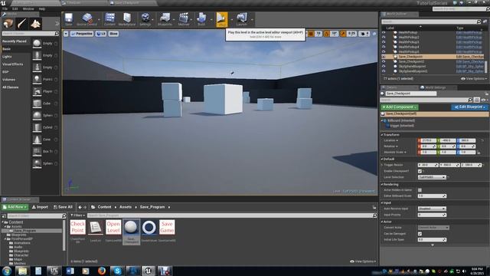The width and height of the screenshot is (490, 276).
Task: Click the camera speed icon in viewport
Action: coord(364,34)
